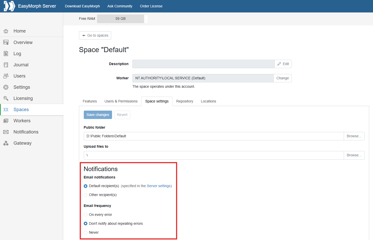The width and height of the screenshot is (373, 240).
Task: Choose On every error email frequency
Action: tap(86, 215)
